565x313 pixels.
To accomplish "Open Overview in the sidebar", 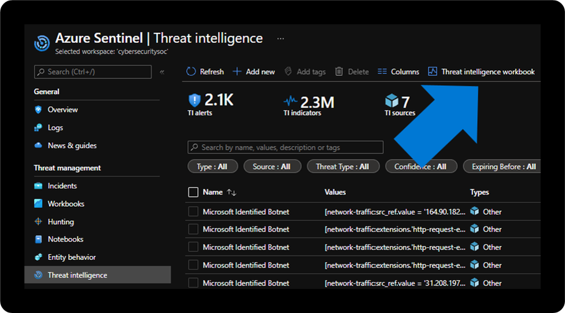I will click(62, 110).
